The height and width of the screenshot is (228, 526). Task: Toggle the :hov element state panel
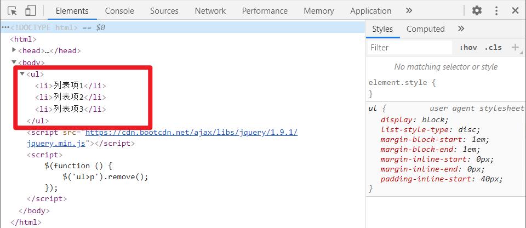pos(468,48)
